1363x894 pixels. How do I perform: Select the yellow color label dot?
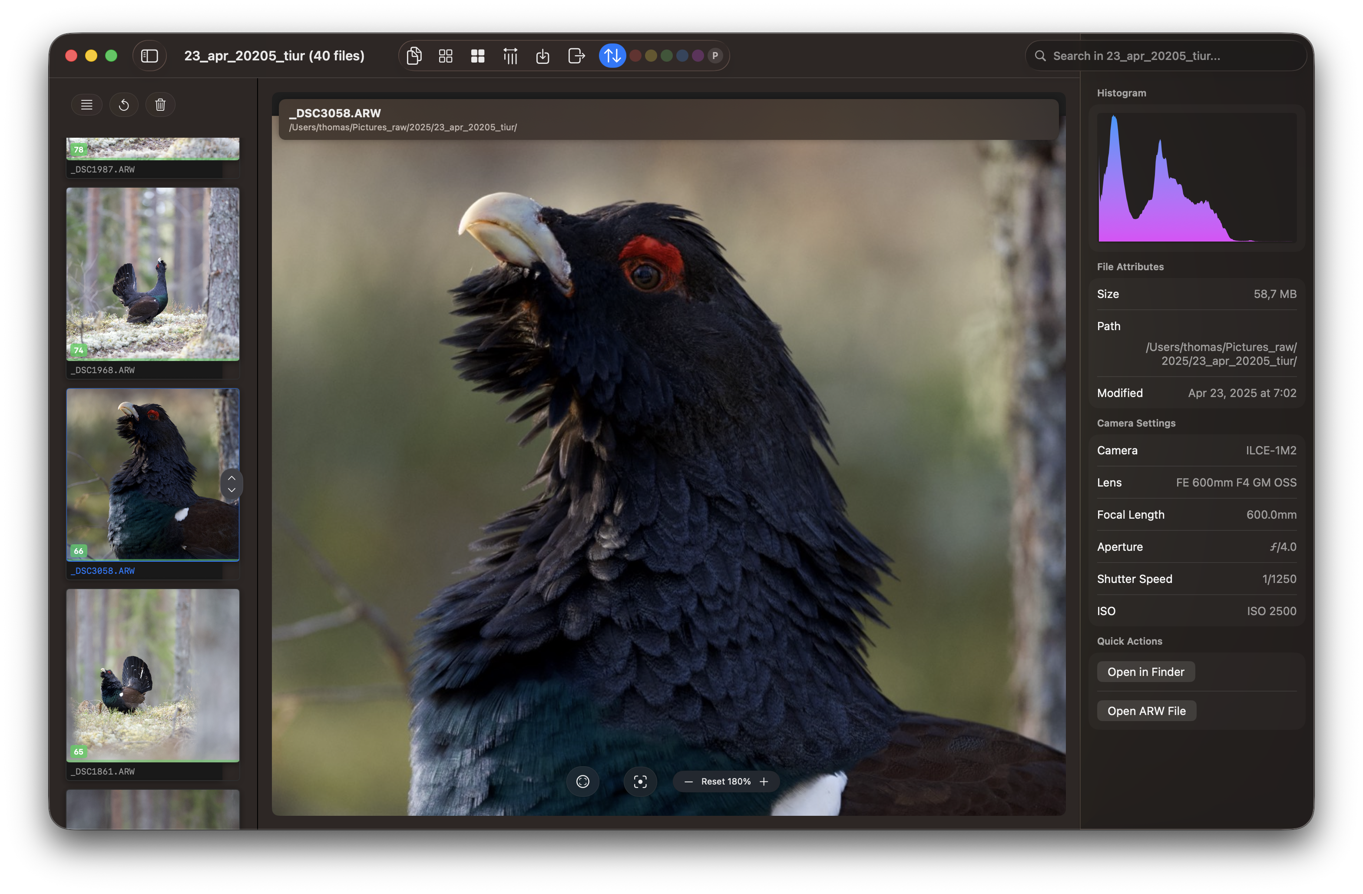point(651,56)
